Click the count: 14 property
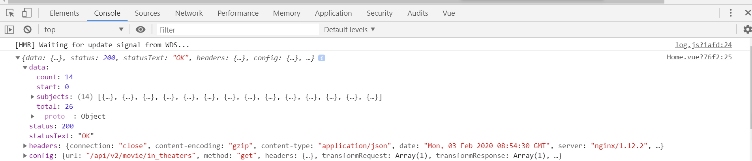The height and width of the screenshot is (161, 752). pos(55,77)
